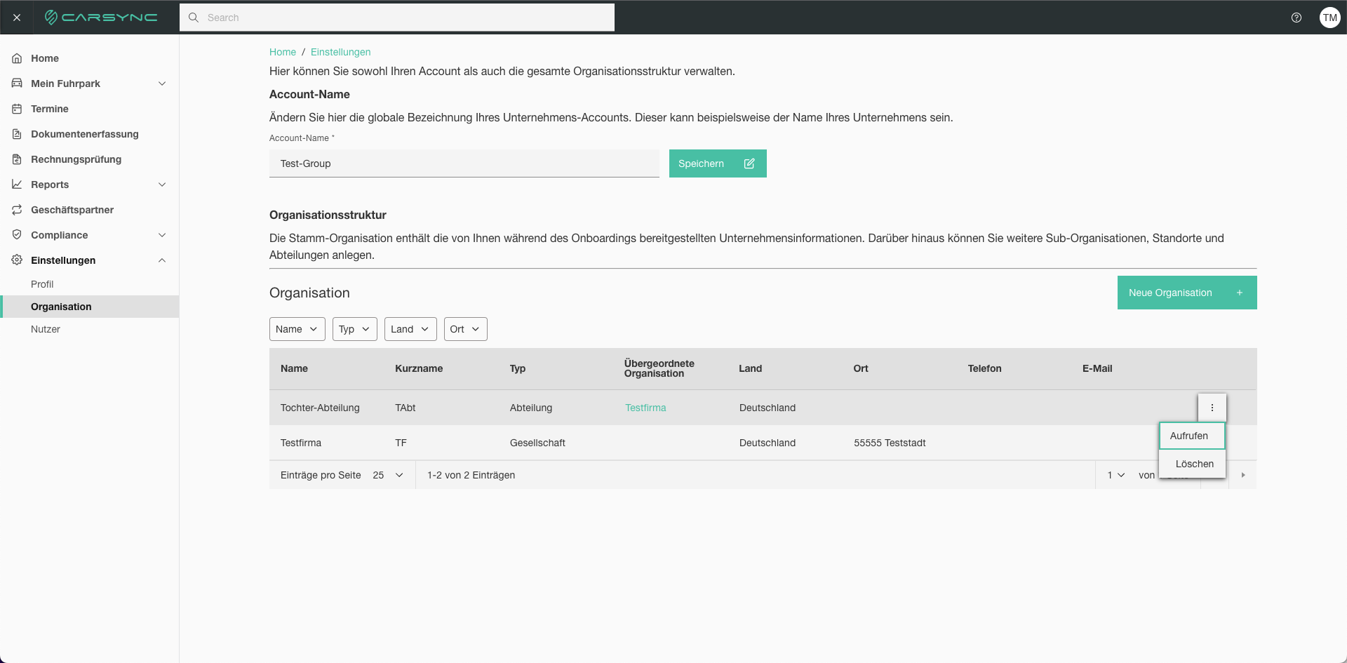
Task: Go to next page arrow in pagination
Action: click(1243, 475)
